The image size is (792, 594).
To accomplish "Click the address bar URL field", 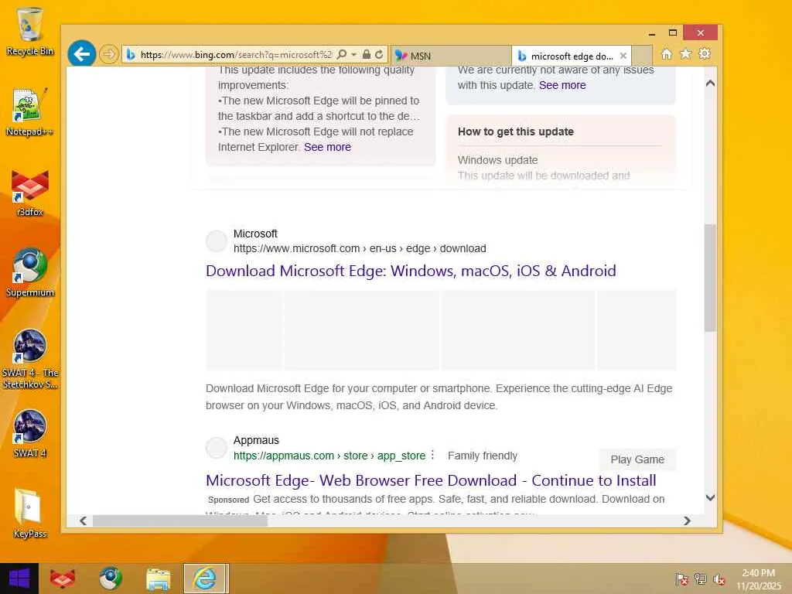I will click(236, 55).
